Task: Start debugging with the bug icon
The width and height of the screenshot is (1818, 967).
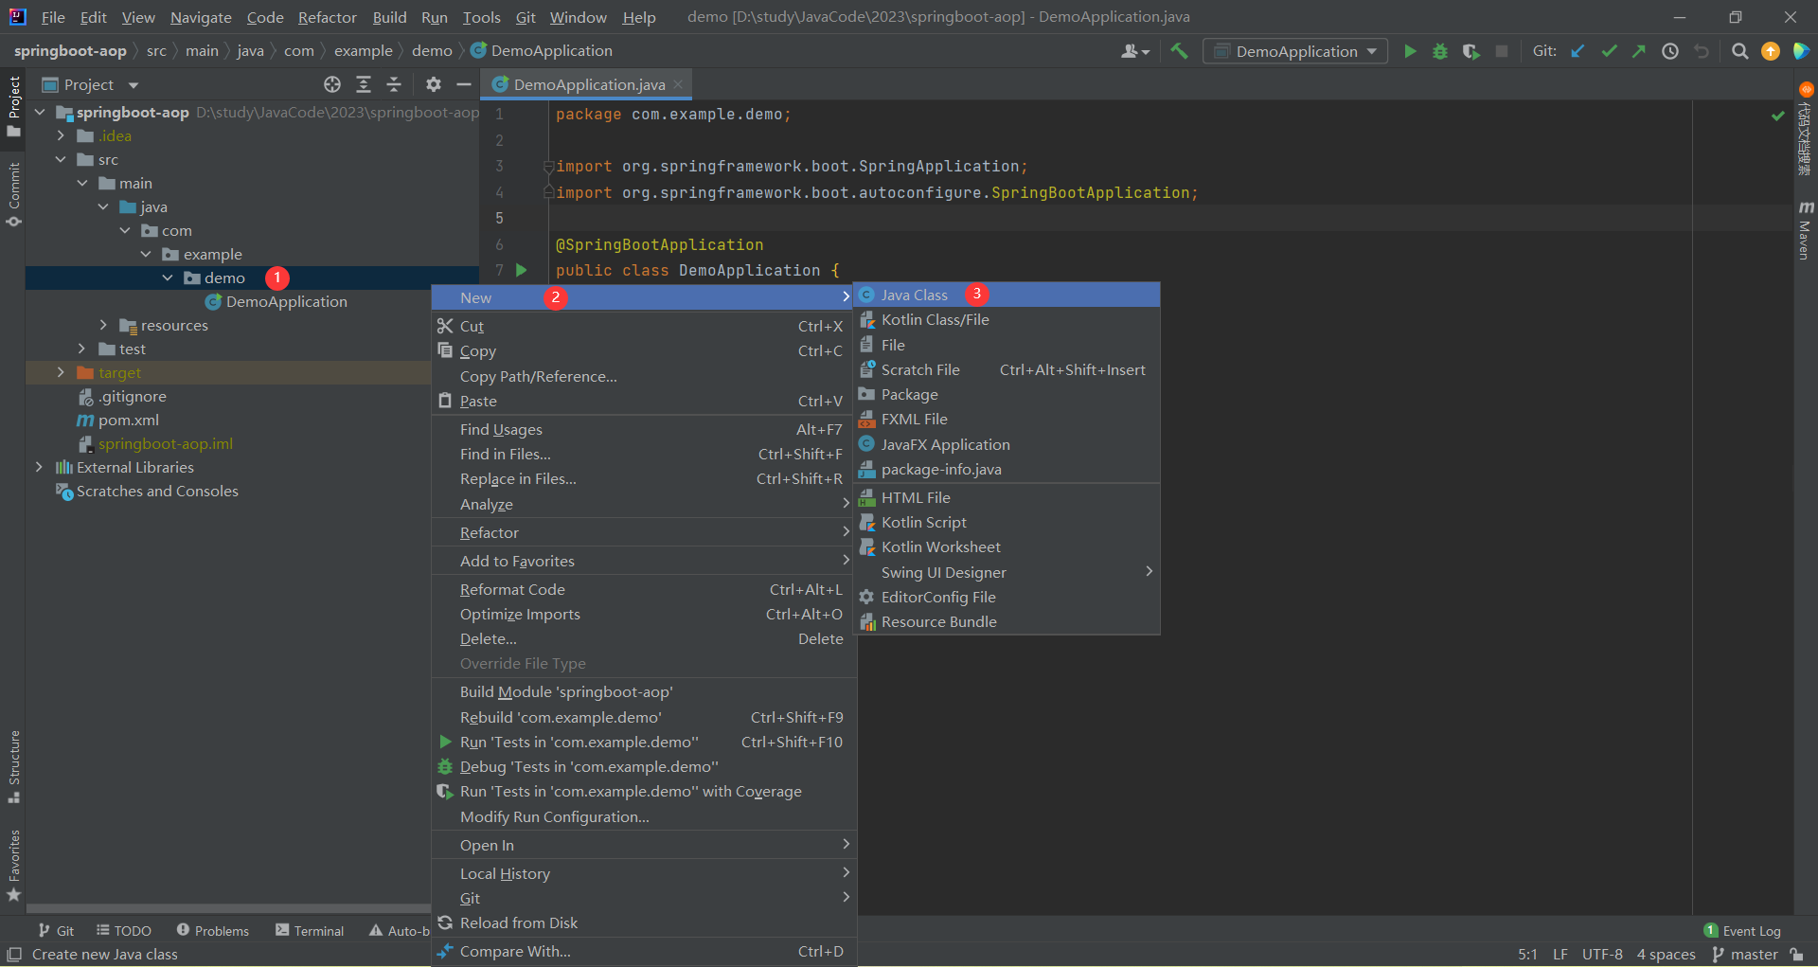Action: (x=1440, y=51)
